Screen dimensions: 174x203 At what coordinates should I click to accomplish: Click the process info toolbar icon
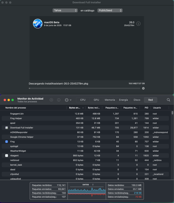[59, 100]
